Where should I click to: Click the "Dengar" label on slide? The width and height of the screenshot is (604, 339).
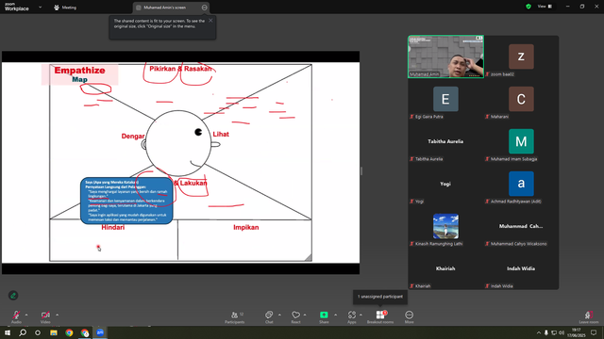133,136
